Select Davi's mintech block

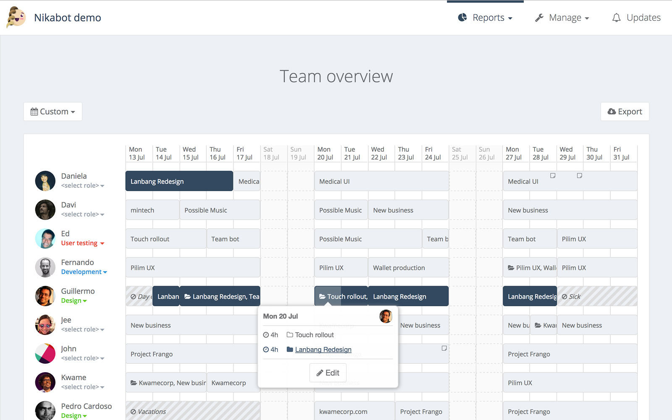[x=152, y=210]
